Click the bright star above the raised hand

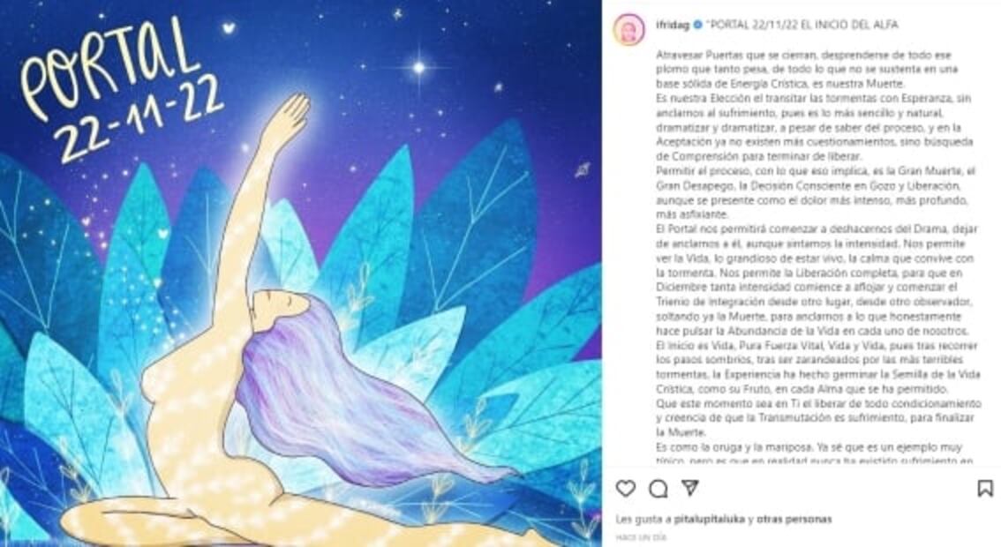tap(419, 66)
